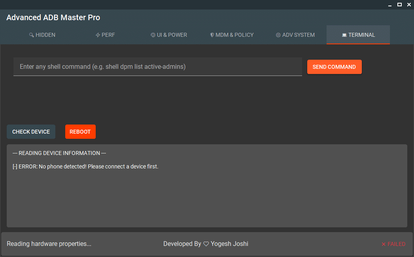Click the no phone detected error message
This screenshot has height=257, width=414.
tap(85, 166)
